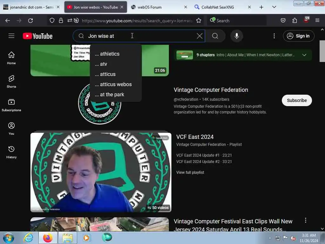
Task: Click the YouTube logo
Action: coord(37,36)
